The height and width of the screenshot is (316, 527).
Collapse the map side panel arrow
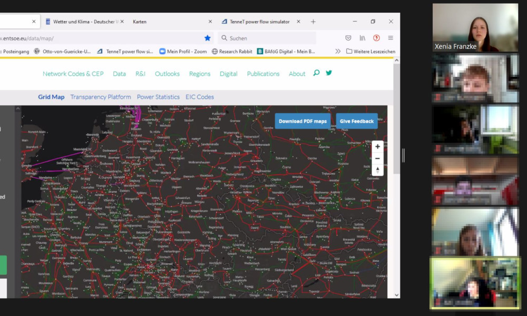point(18,109)
